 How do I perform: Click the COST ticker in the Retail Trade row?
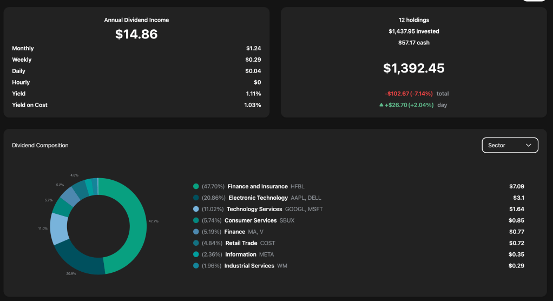point(267,243)
